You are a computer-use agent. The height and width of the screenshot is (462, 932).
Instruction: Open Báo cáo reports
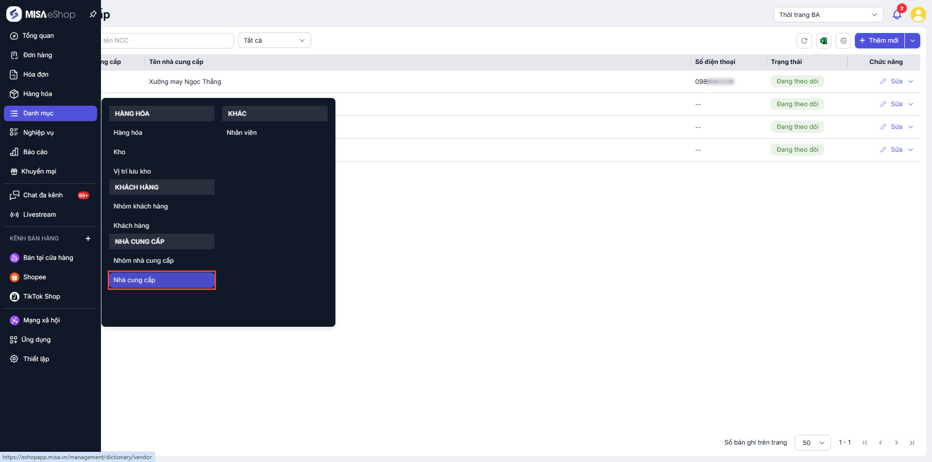pos(50,152)
